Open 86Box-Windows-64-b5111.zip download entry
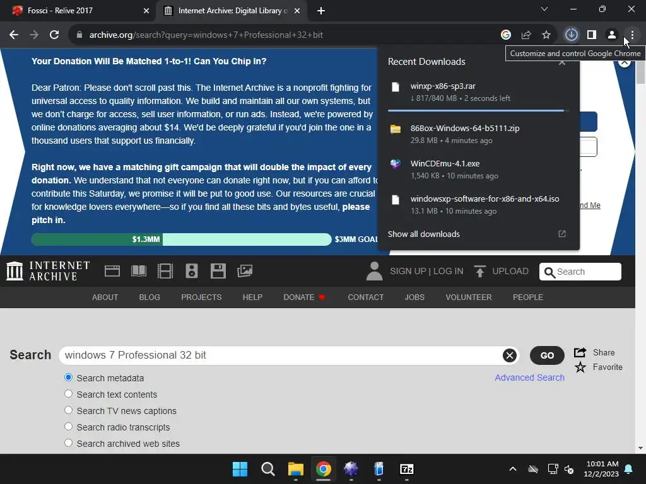The image size is (646, 484). coord(479,134)
